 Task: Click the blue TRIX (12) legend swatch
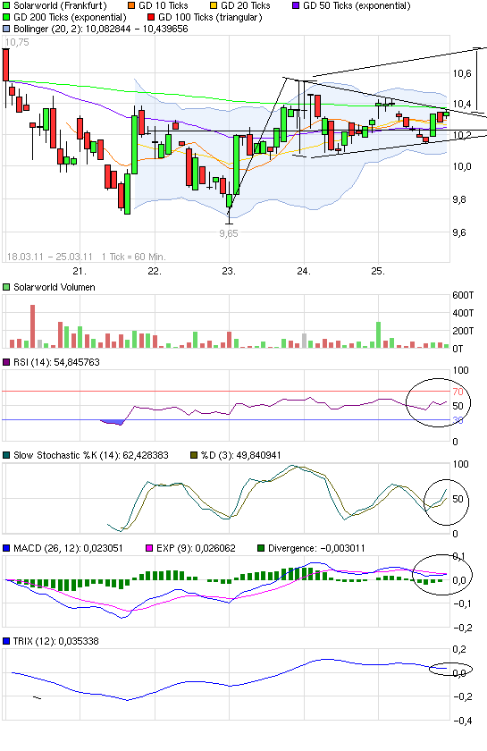(6, 641)
